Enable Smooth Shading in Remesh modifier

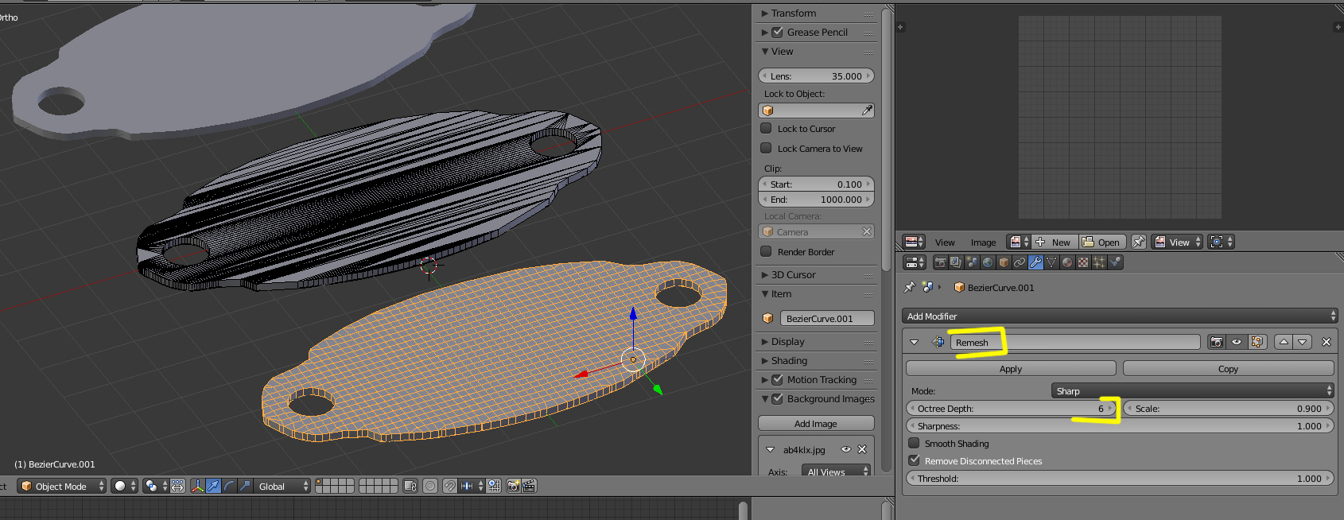915,444
